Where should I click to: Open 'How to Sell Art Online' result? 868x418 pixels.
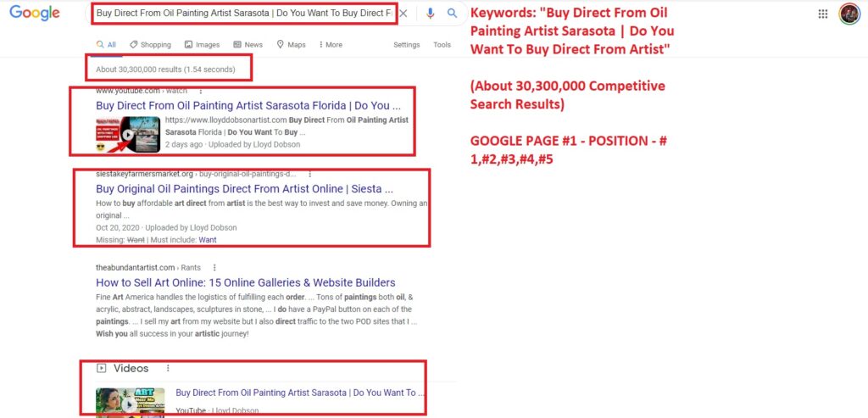[x=245, y=282]
